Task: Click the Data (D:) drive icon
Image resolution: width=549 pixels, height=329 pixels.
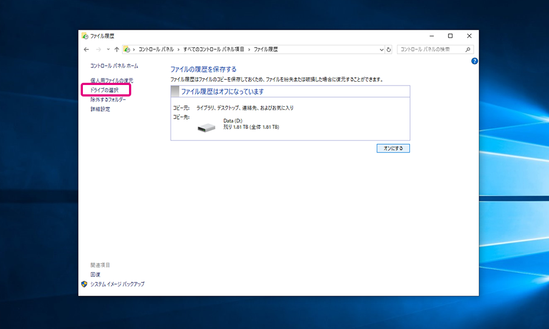Action: tap(207, 128)
